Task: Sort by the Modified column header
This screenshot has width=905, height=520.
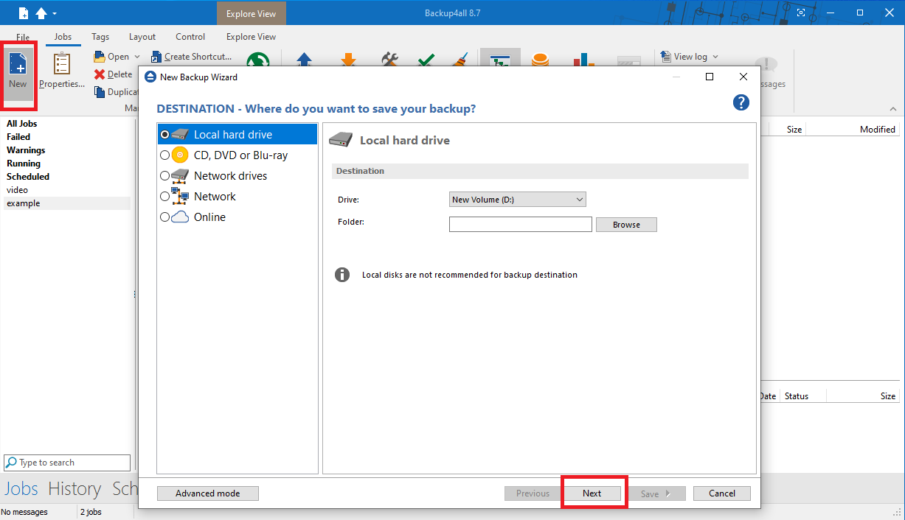Action: pyautogui.click(x=853, y=129)
